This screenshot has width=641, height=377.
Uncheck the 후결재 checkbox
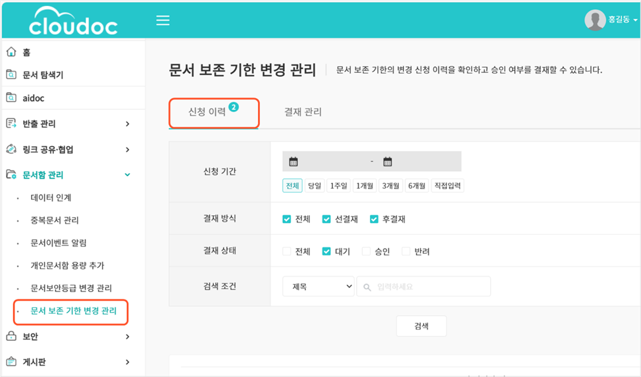click(374, 219)
